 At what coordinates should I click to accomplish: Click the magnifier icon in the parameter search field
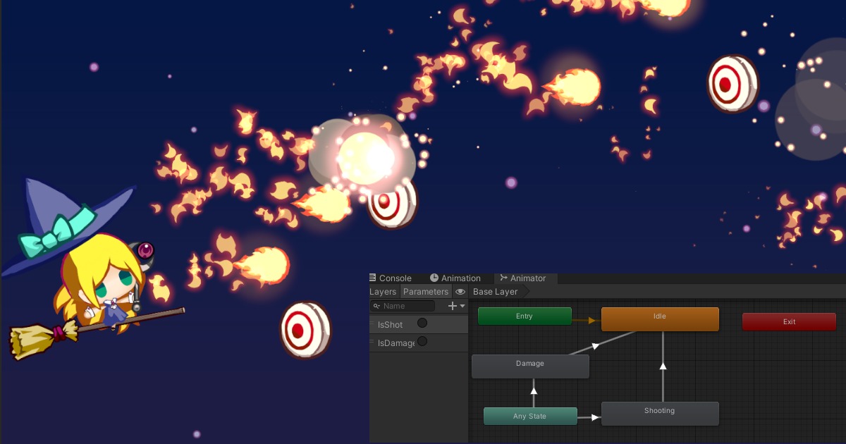pos(376,306)
